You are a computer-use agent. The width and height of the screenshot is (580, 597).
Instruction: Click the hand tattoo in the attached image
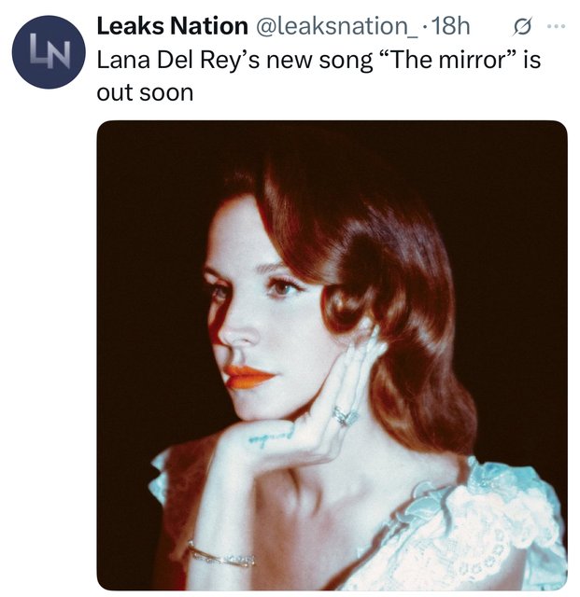pyautogui.click(x=272, y=437)
